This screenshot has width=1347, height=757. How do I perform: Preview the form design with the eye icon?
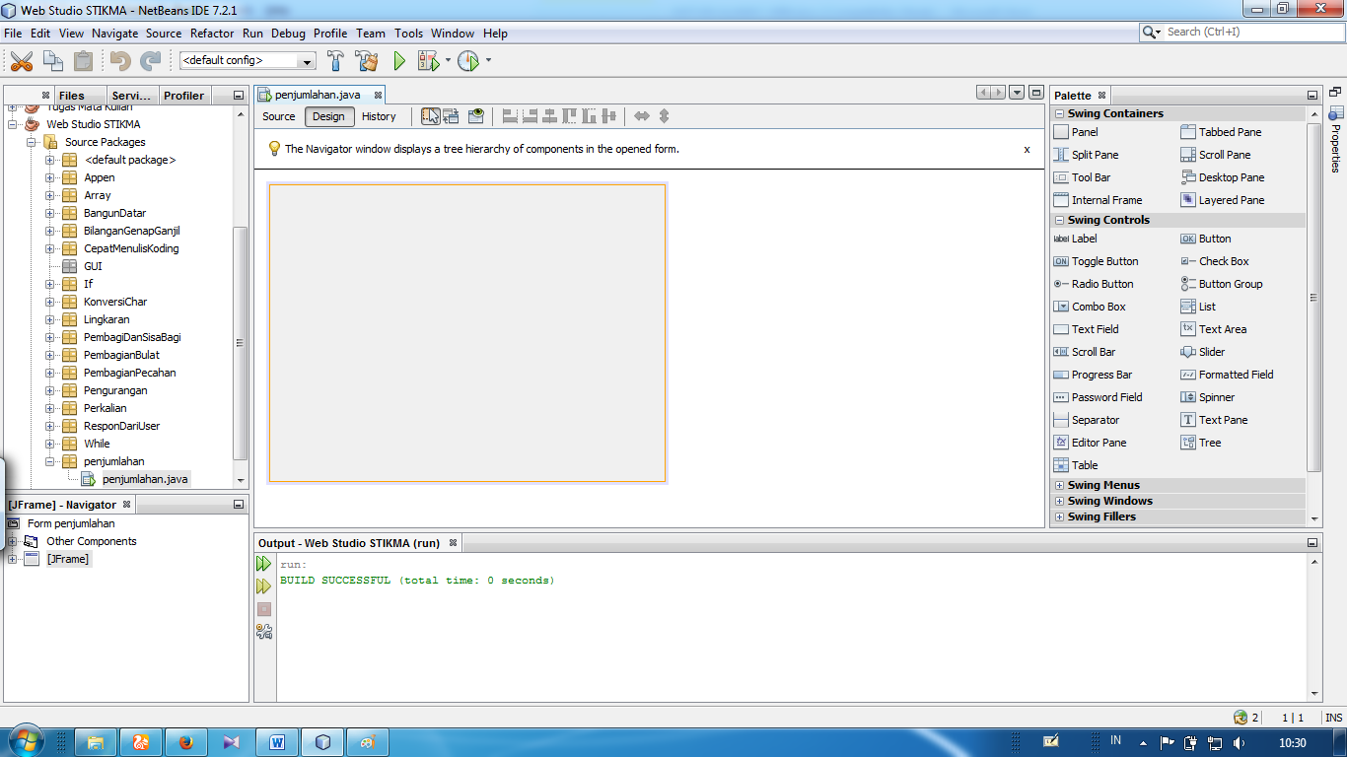[475, 115]
